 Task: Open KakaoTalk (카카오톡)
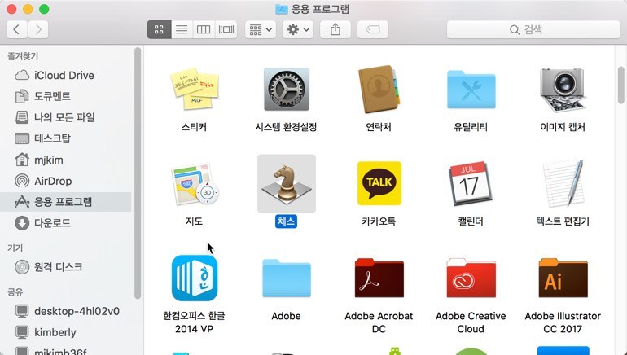[x=379, y=183]
